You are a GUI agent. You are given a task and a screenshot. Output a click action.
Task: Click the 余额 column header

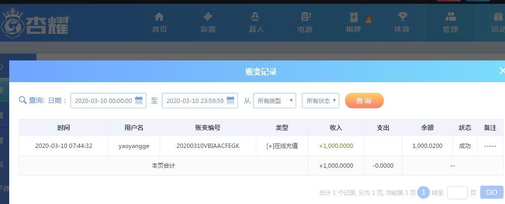click(x=427, y=128)
